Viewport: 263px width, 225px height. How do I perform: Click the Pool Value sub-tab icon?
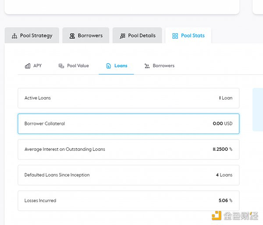(61, 66)
